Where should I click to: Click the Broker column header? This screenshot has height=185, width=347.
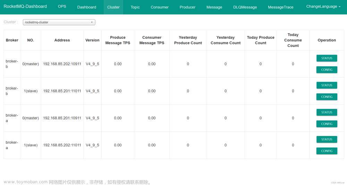tap(12, 40)
